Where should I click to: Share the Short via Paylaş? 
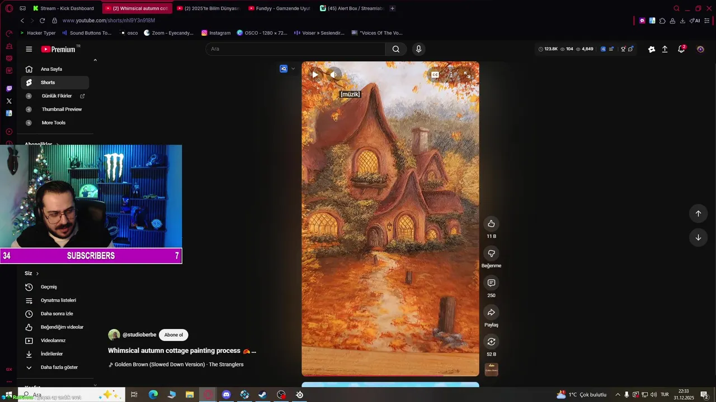coord(491,312)
